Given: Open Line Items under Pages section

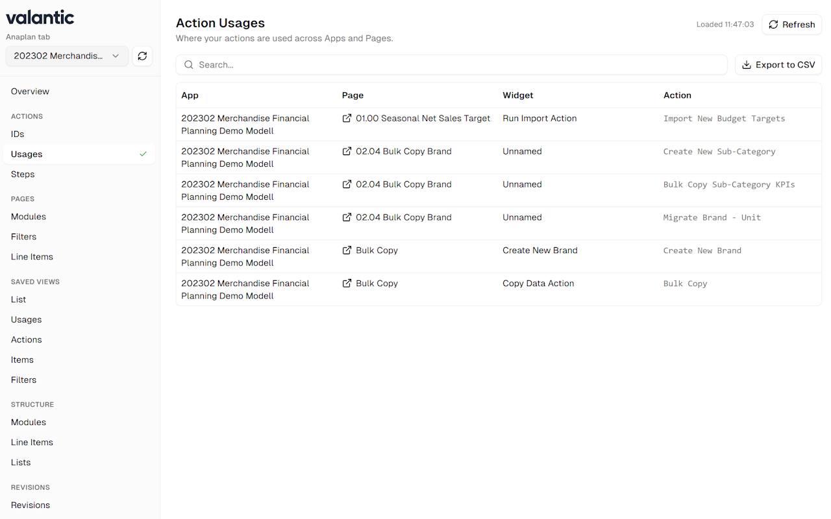Looking at the screenshot, I should point(79,257).
